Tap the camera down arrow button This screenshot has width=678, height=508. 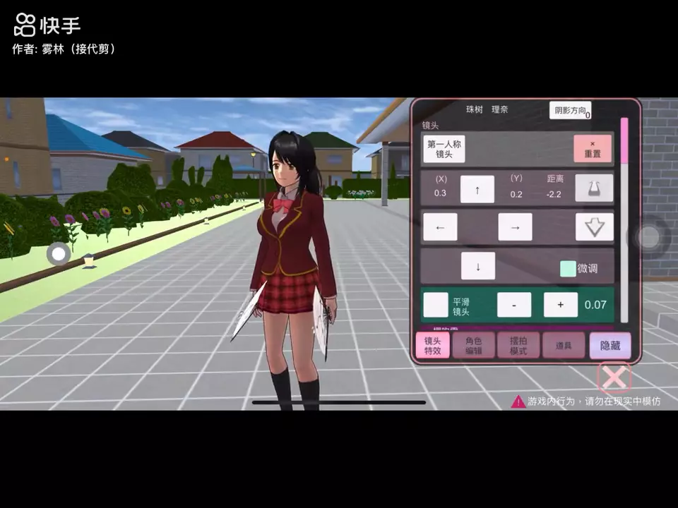click(x=478, y=266)
